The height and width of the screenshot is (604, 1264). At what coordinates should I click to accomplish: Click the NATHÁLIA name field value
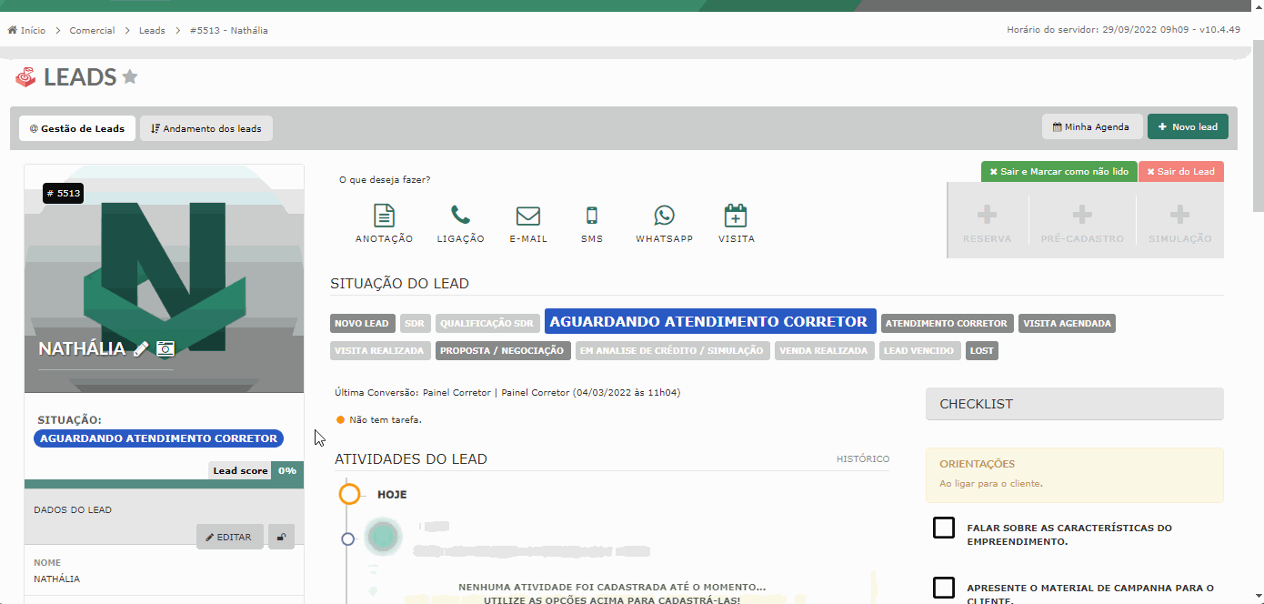click(x=56, y=579)
